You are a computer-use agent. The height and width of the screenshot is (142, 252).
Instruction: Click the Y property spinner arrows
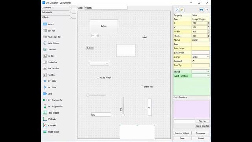[208, 27]
